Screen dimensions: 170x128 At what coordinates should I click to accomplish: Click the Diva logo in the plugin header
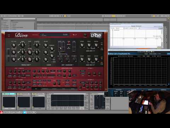[21, 35]
